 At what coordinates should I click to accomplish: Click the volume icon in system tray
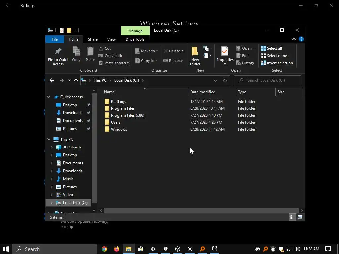click(297, 249)
